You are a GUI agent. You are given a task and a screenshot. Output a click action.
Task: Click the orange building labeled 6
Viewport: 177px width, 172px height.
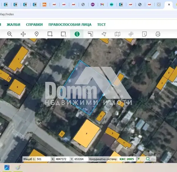17,87
